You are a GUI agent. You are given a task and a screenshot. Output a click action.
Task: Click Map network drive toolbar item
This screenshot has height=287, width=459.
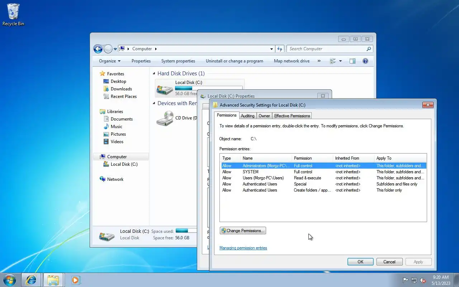pyautogui.click(x=292, y=61)
